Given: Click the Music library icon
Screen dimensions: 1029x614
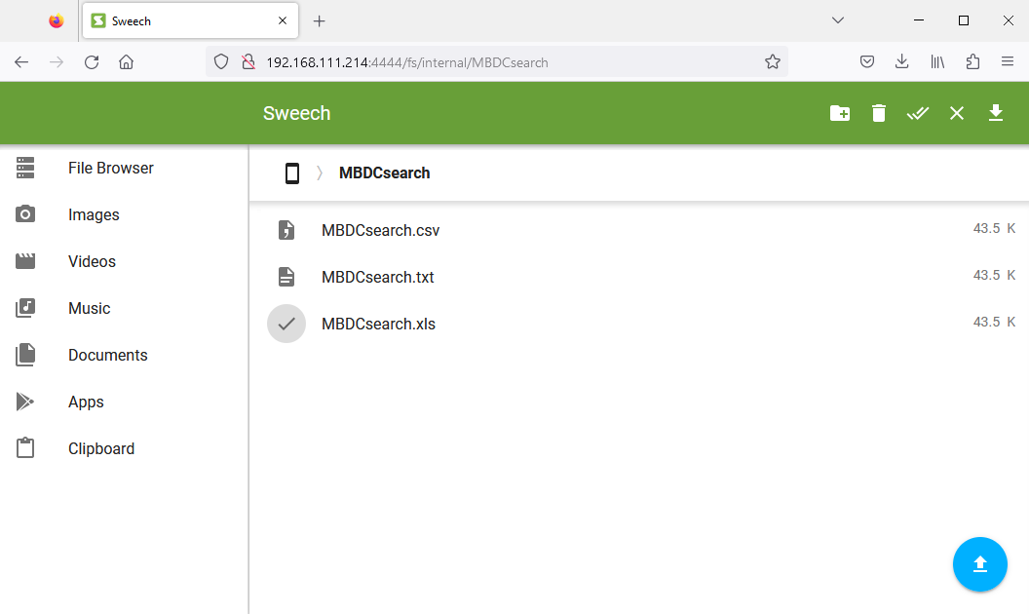Looking at the screenshot, I should 25,307.
